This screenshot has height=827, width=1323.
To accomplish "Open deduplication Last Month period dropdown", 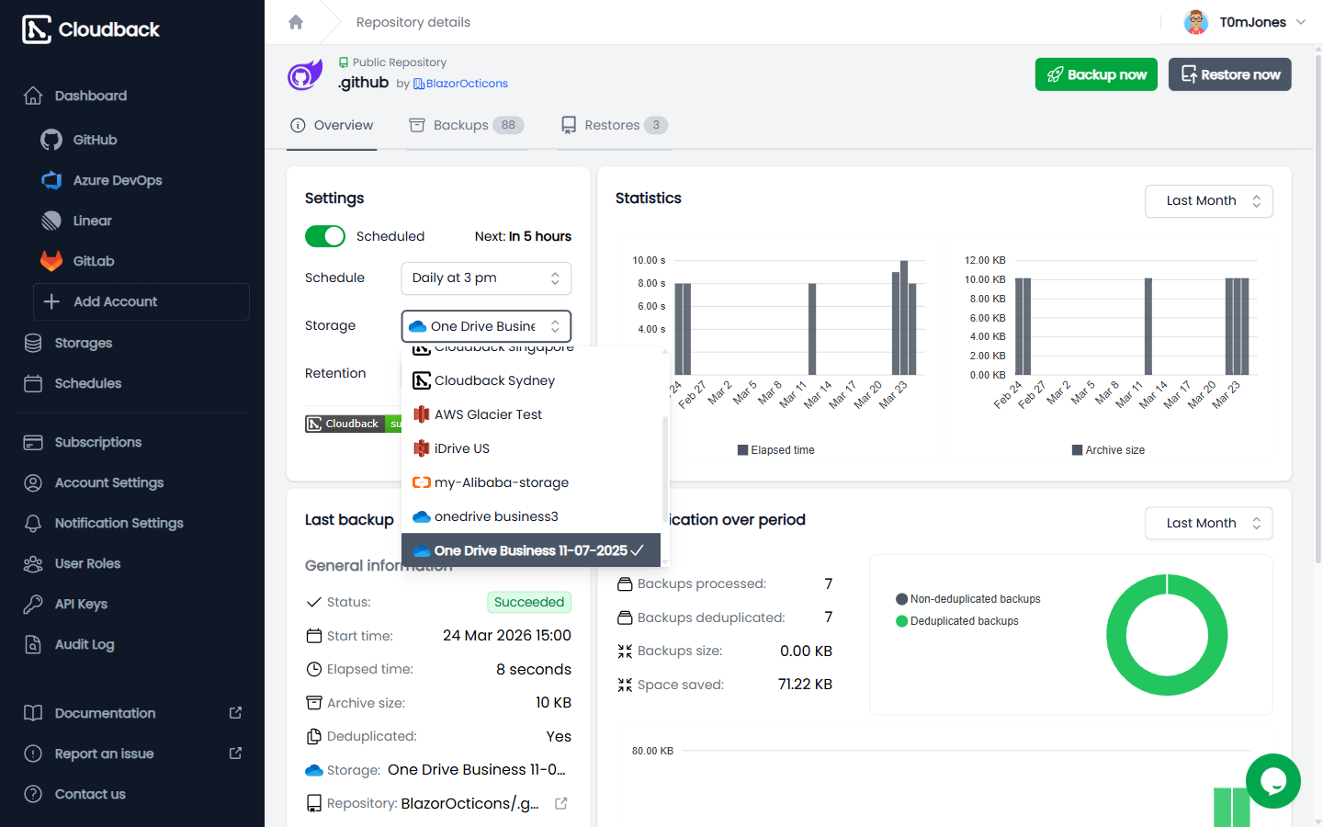I will 1209,524.
